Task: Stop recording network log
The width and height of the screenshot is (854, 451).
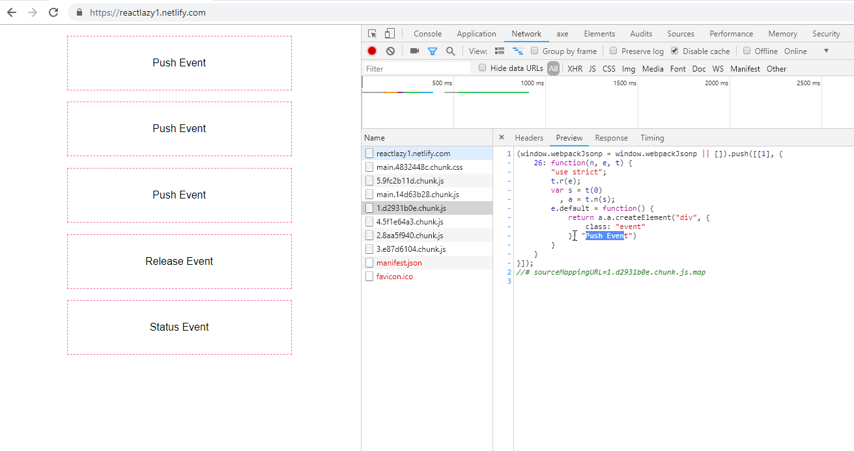Action: click(372, 51)
